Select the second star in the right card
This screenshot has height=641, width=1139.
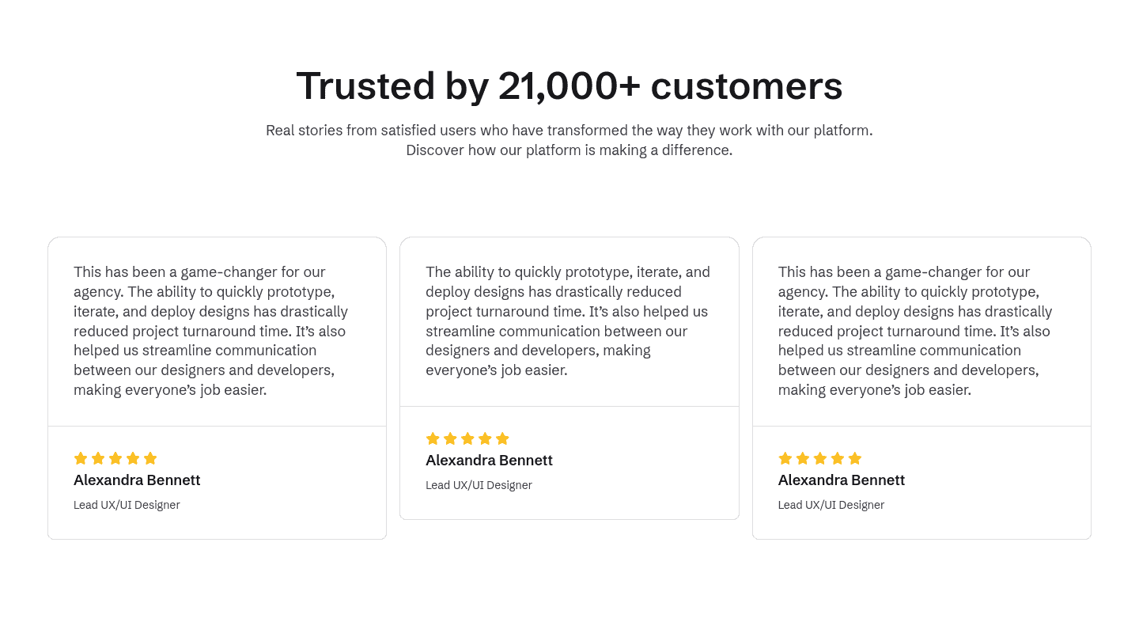click(x=803, y=458)
